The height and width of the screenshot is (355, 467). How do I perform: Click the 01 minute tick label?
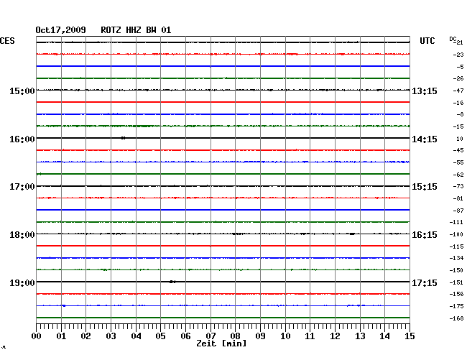pos(61,336)
